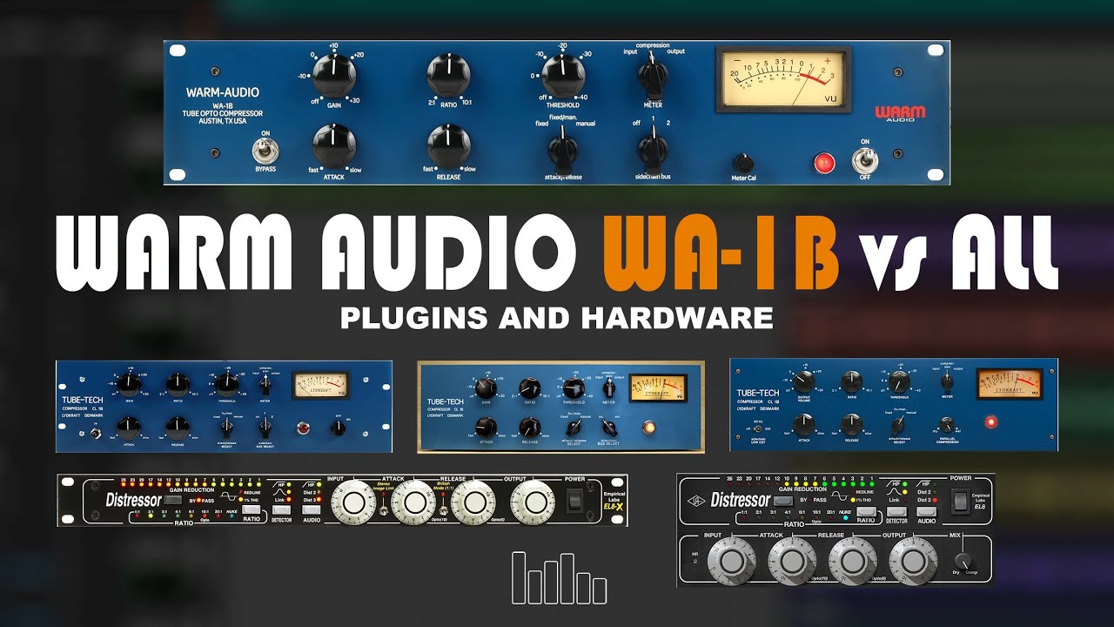Turn the WA-1B GAIN knob

click(334, 75)
